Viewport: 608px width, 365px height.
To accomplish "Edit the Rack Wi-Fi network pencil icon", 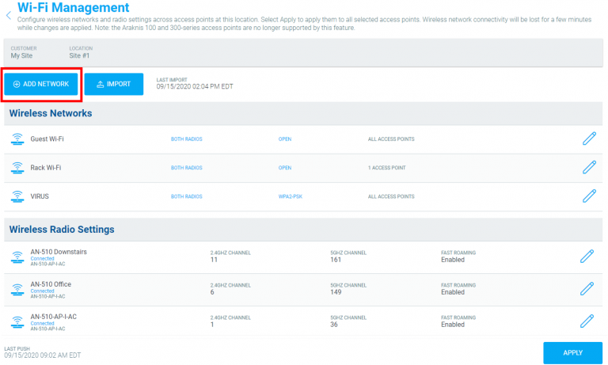I will [589, 167].
